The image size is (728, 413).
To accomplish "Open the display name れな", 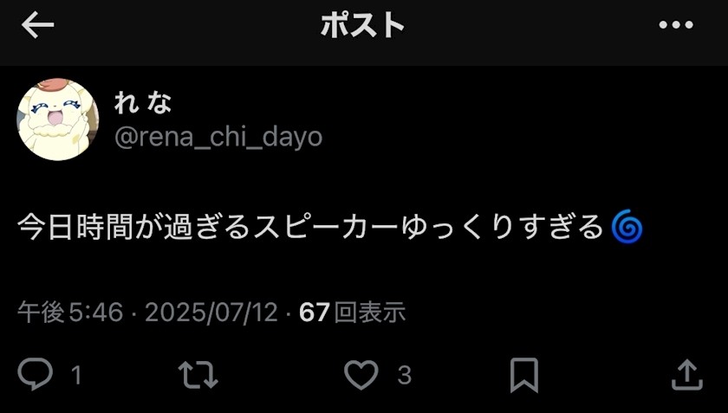I will (x=143, y=102).
